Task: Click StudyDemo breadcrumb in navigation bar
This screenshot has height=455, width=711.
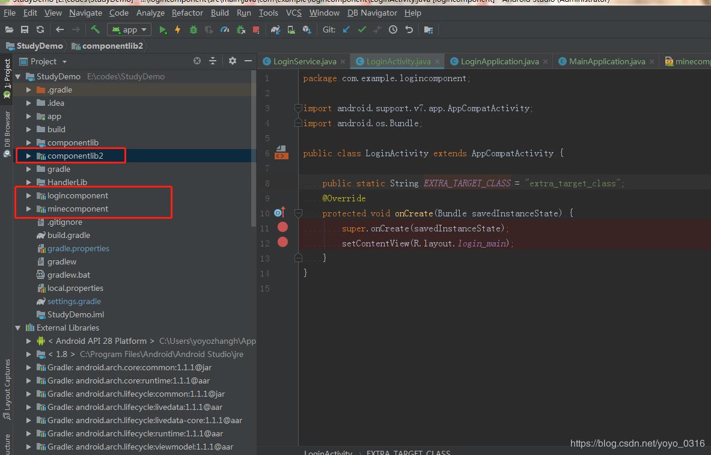Action: click(x=34, y=46)
